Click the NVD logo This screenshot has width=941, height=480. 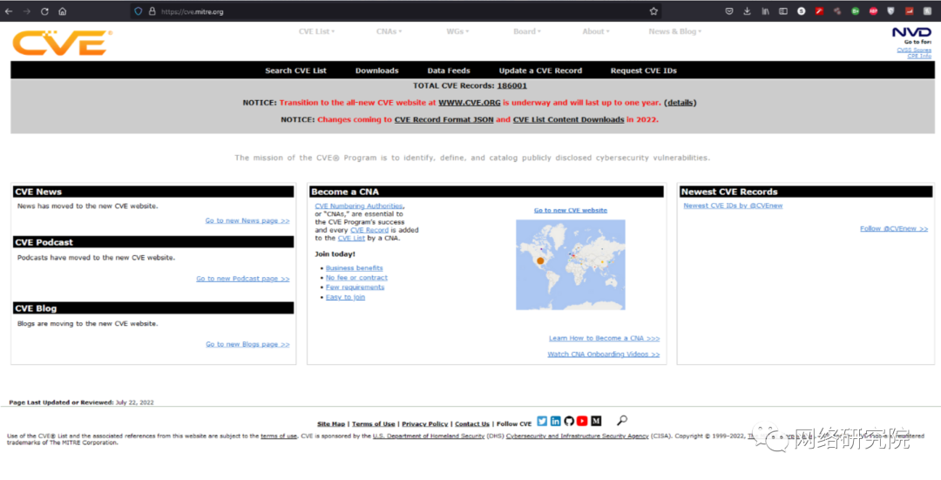coord(911,32)
